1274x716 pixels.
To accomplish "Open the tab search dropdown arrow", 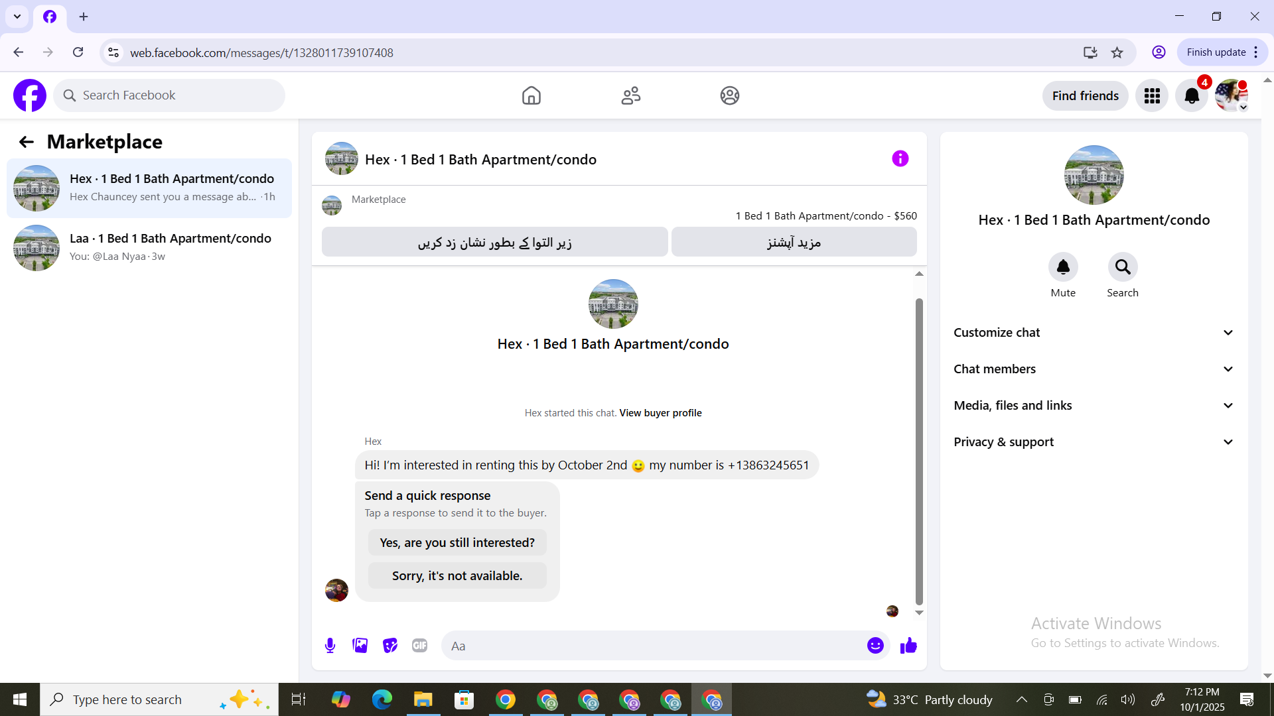I will click(x=17, y=17).
